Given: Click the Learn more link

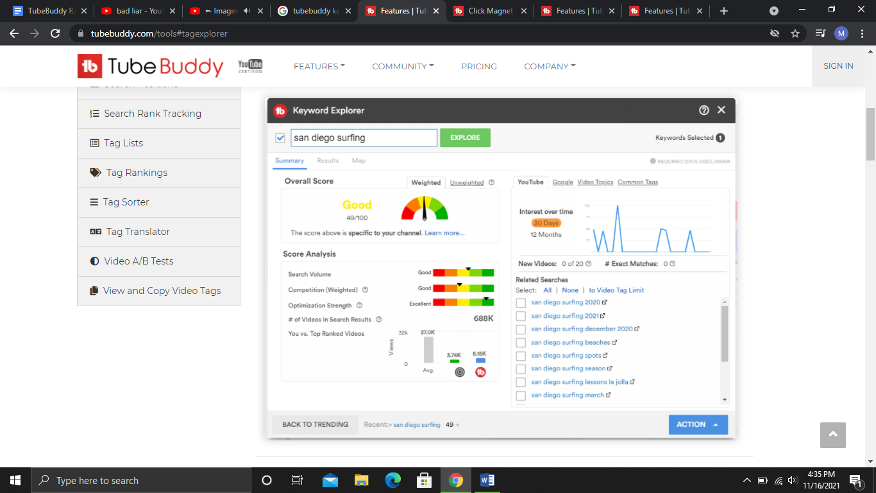Looking at the screenshot, I should [444, 233].
